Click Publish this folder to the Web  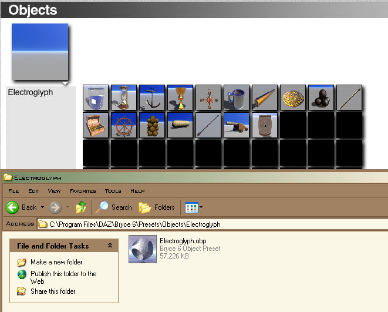63,277
